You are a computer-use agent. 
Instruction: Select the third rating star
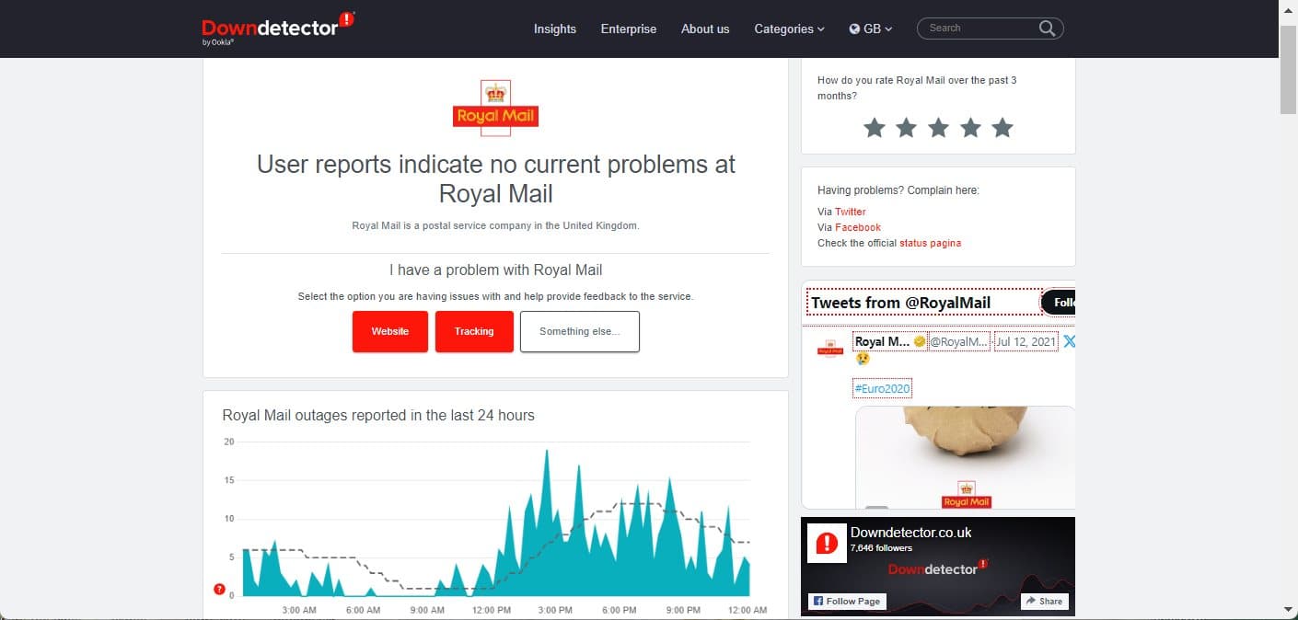pyautogui.click(x=938, y=128)
